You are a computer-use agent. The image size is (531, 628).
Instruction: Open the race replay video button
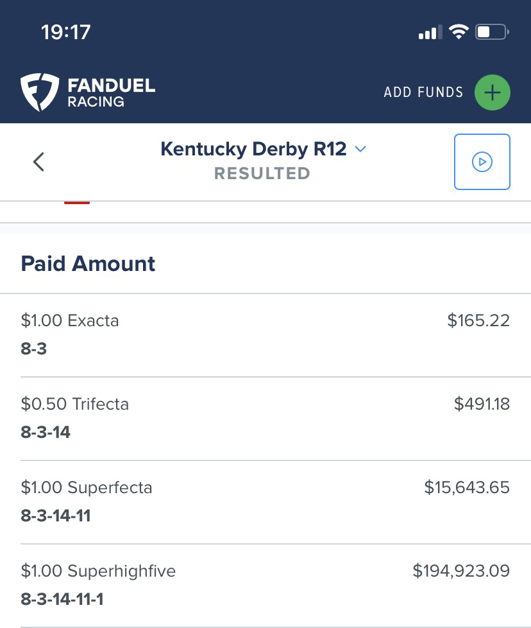click(482, 162)
